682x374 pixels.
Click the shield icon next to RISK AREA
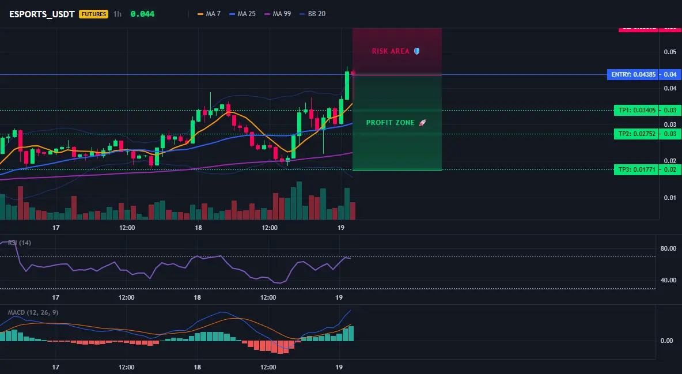416,51
